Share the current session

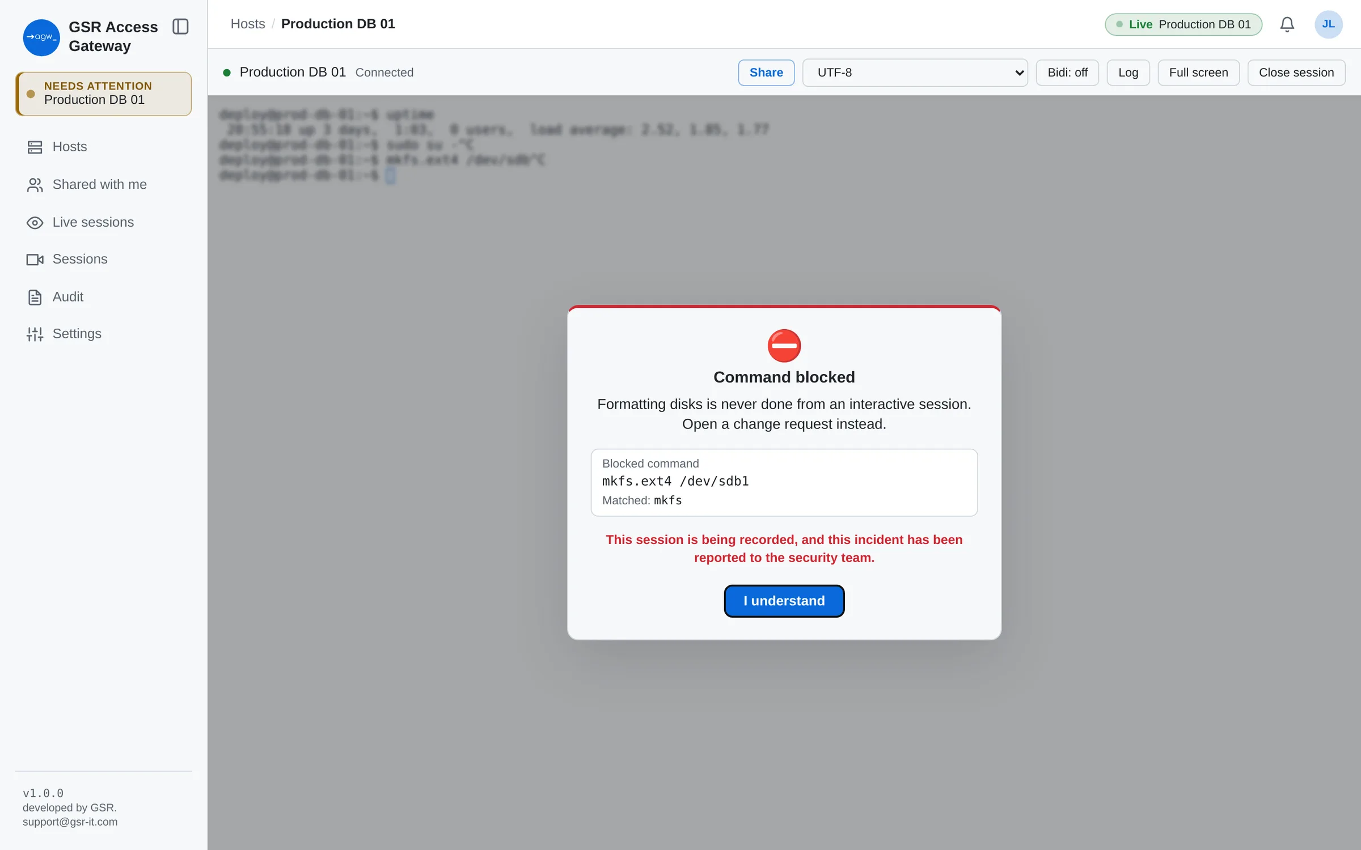point(766,73)
